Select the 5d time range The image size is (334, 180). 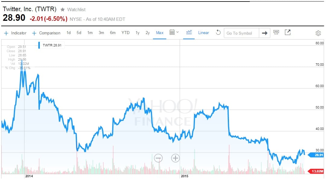click(79, 33)
